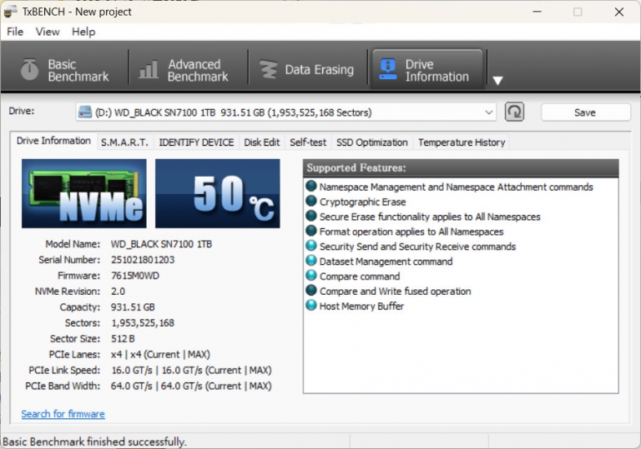Screen dimensions: 641x449
Task: Click Compare and Write fused indicator dot
Action: 311,290
